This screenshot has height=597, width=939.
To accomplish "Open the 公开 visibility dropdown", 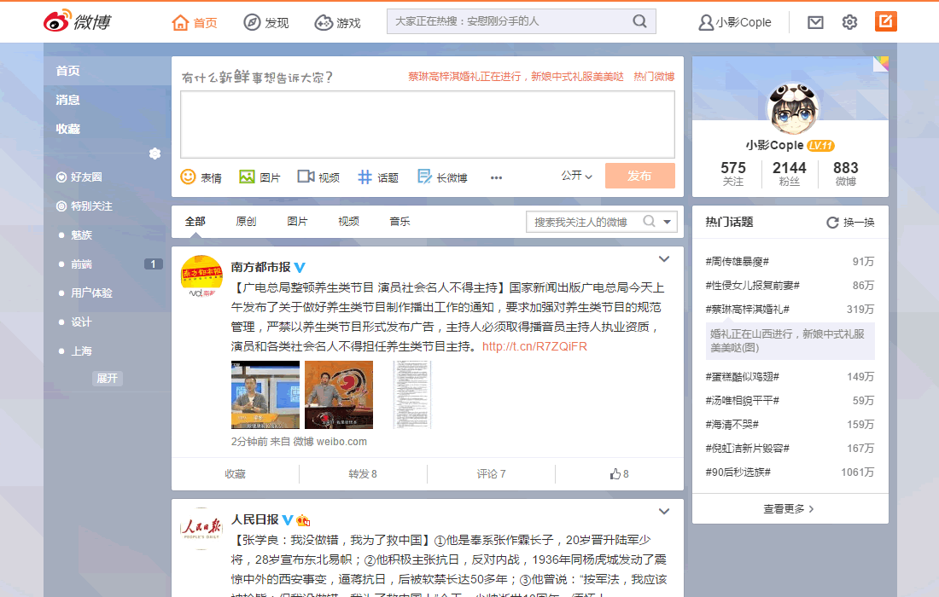I will 577,176.
